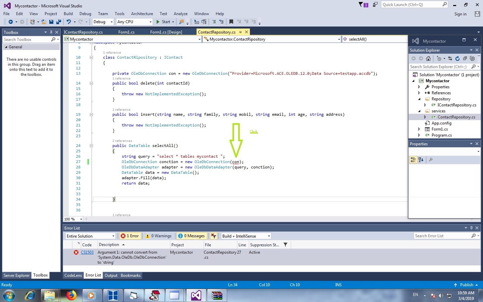The height and width of the screenshot is (302, 483).
Task: Click the Comment out selected lines icon
Action: coord(214,22)
